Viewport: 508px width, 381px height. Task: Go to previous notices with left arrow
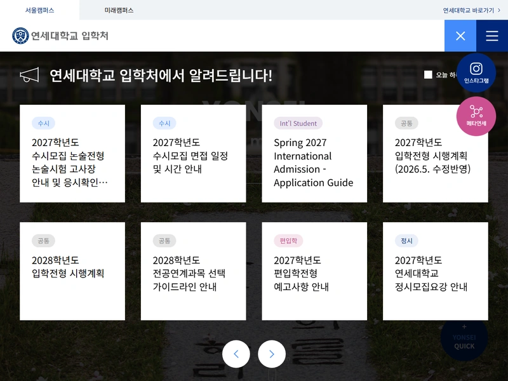(x=236, y=354)
